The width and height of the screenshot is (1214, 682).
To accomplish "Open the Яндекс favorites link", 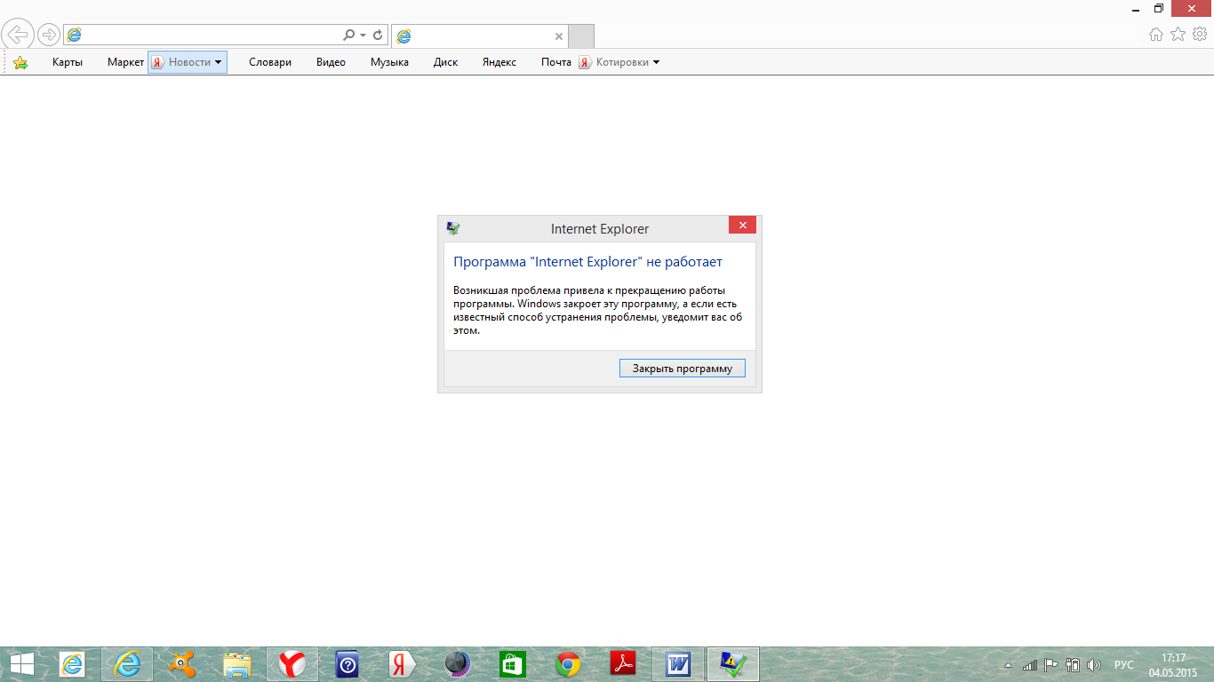I will 499,62.
